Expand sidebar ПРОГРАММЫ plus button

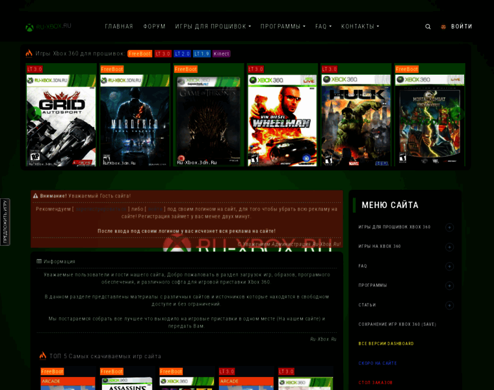449,286
